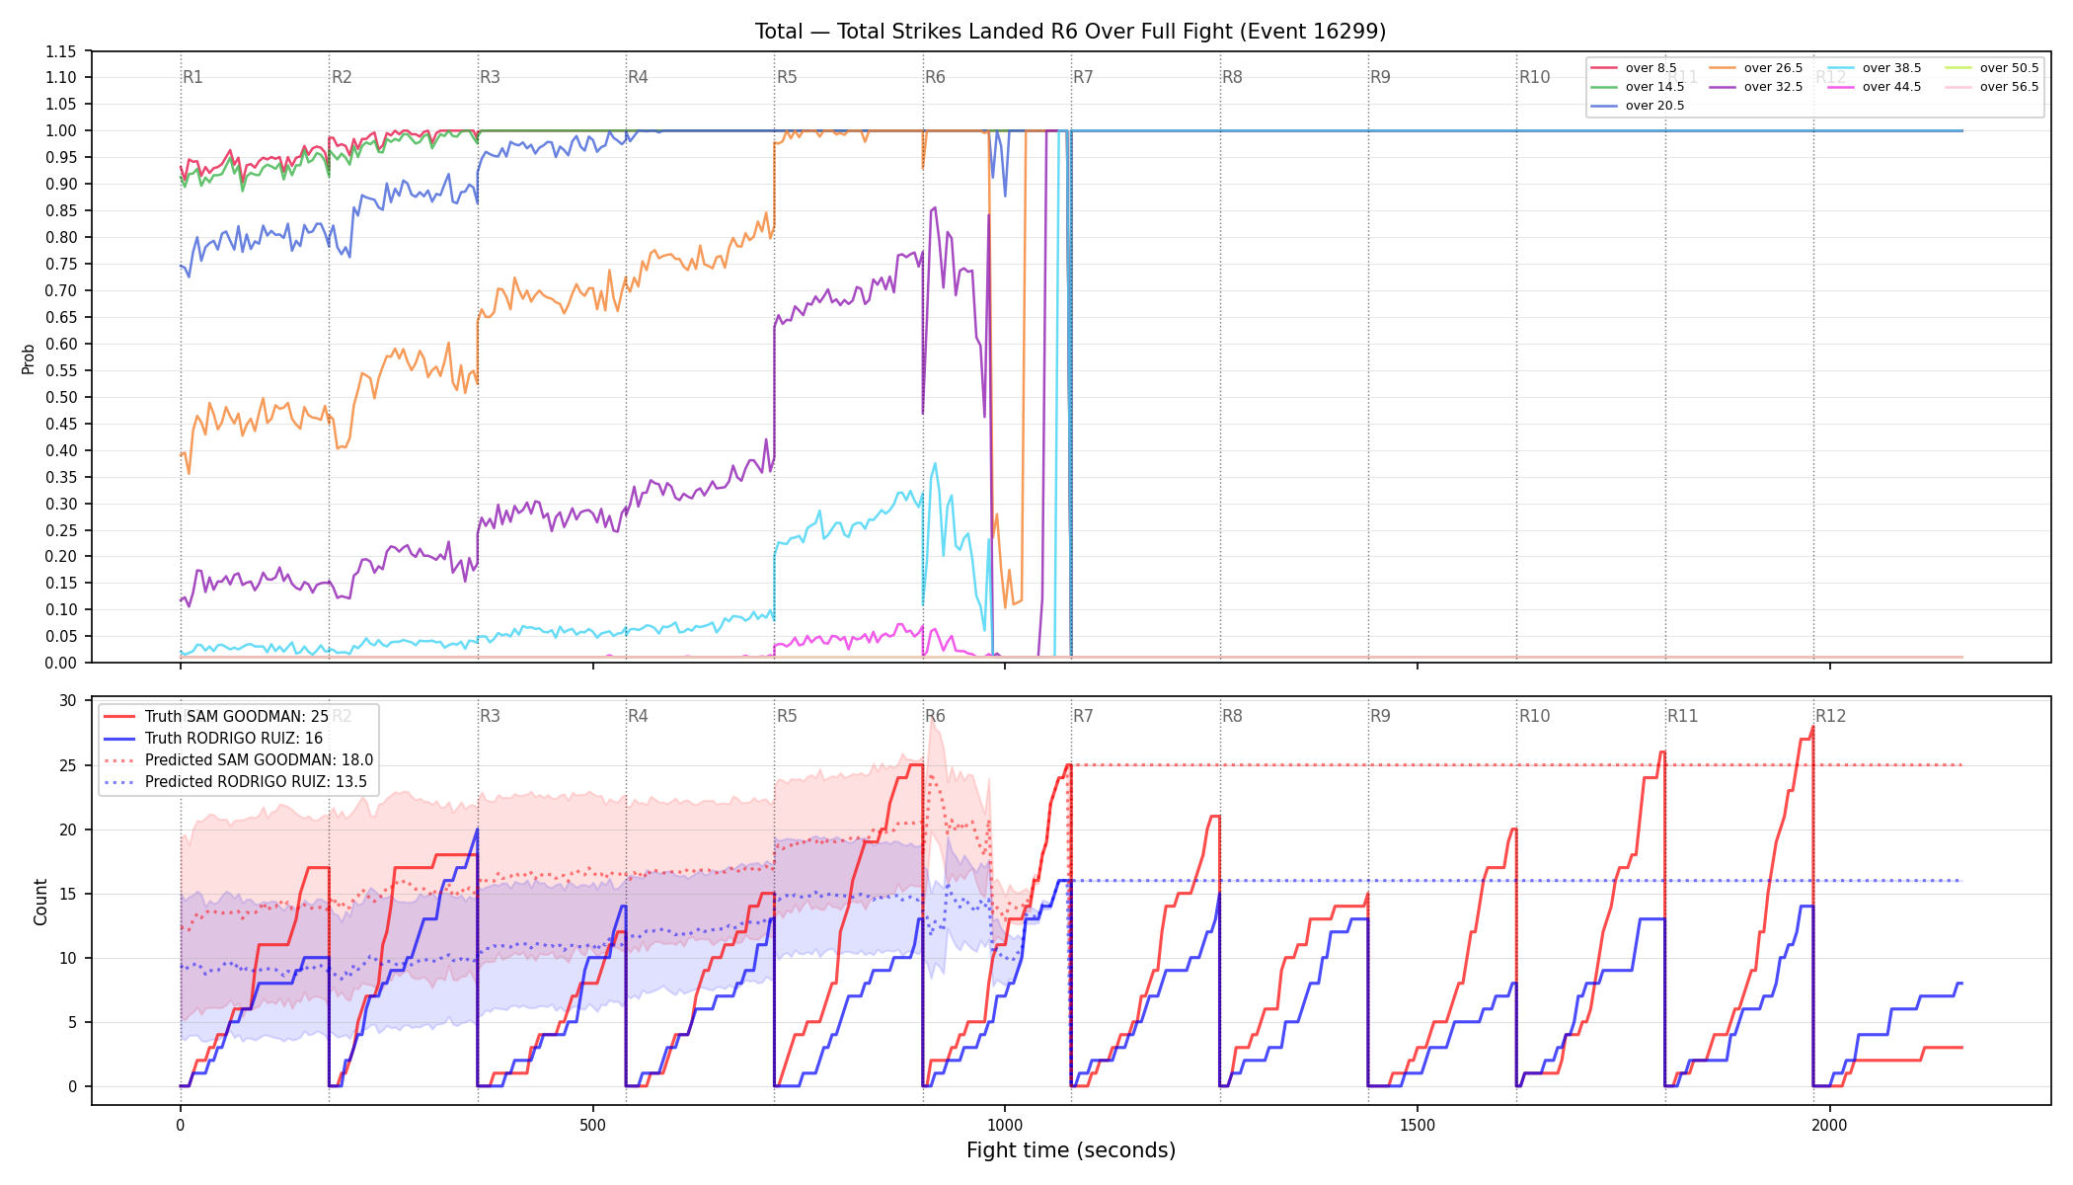Click the 'Count' y-axis label
Viewport: 2073px width, 1185px height.
tap(40, 903)
